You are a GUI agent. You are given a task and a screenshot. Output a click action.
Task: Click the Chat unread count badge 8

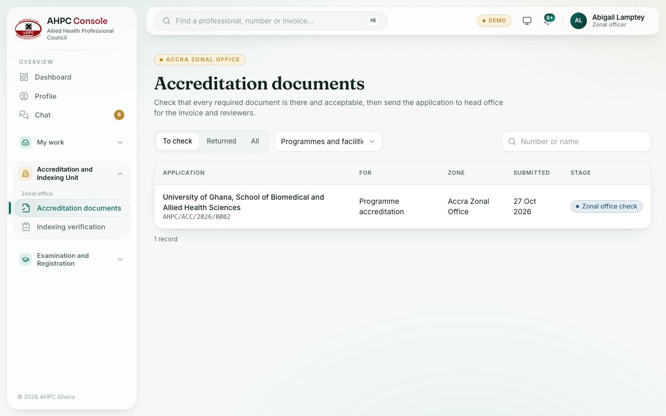pos(119,115)
